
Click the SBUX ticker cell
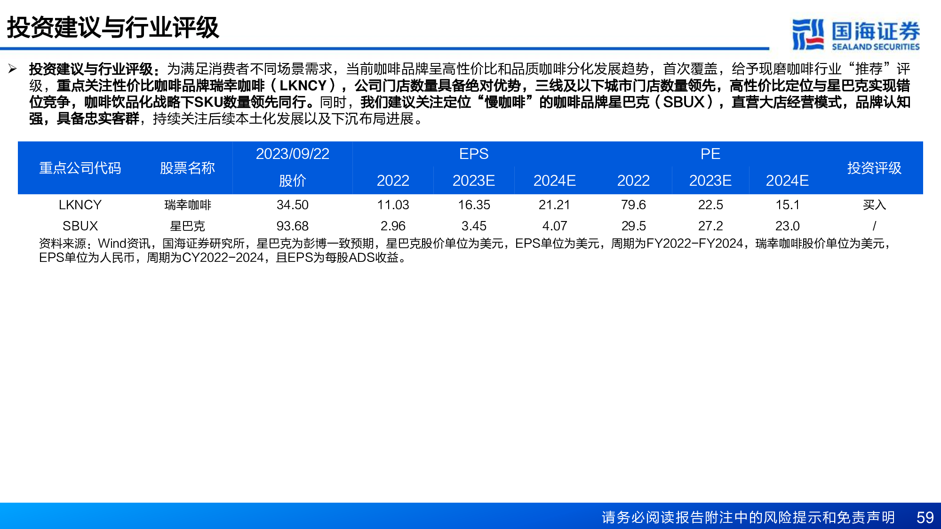80,226
